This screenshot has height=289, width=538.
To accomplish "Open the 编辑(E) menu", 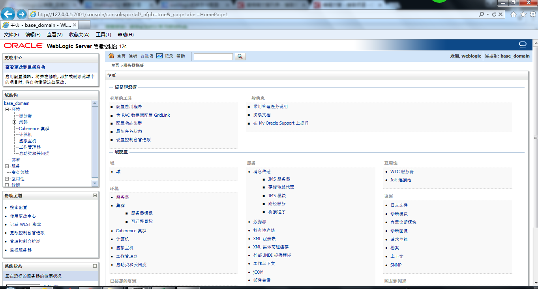I will [33, 35].
